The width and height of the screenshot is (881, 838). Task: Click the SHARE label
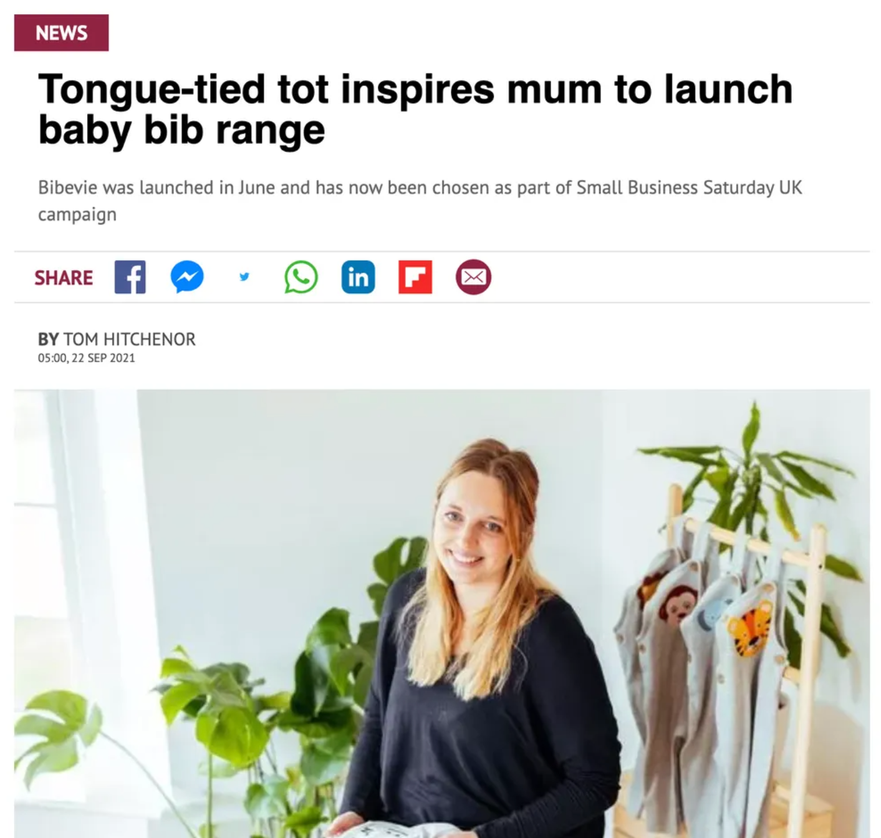pos(64,277)
